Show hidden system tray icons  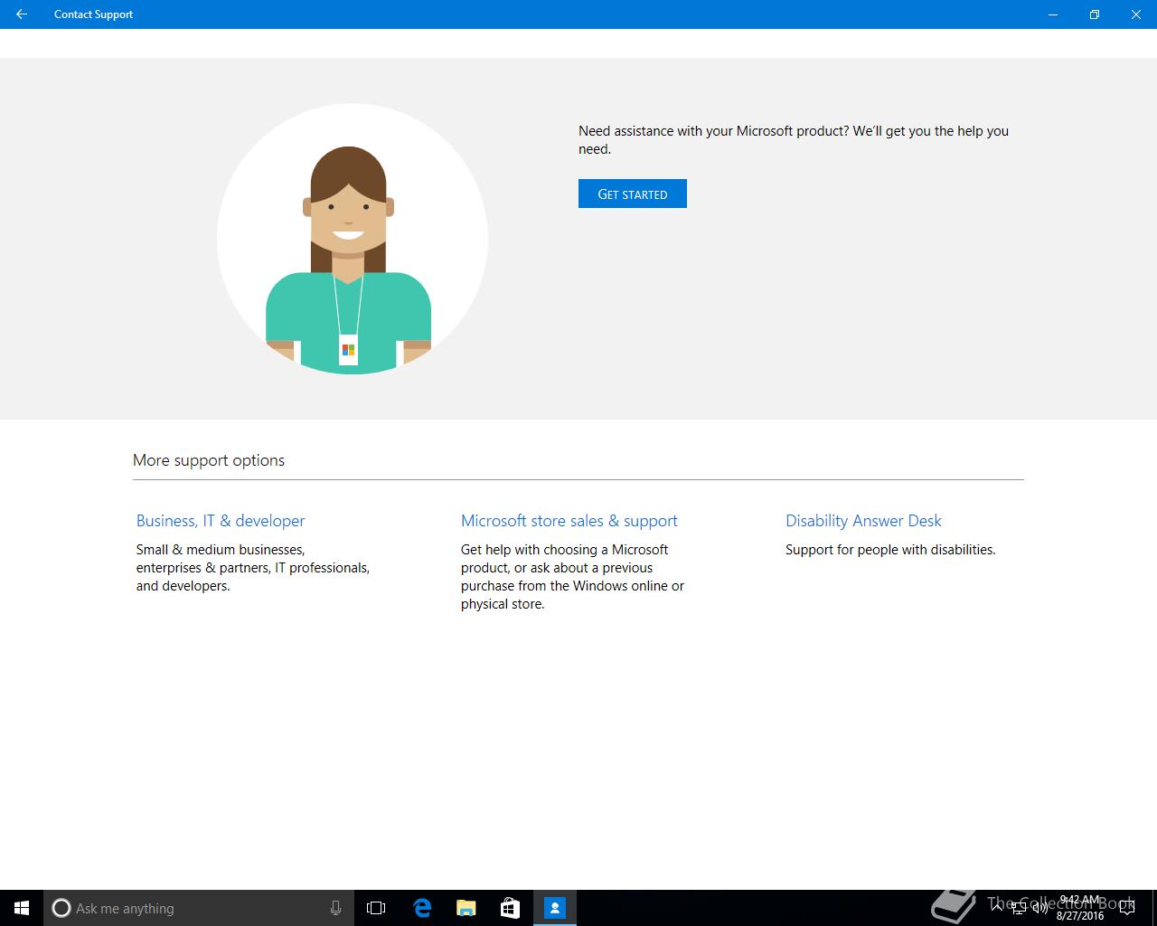tap(997, 908)
